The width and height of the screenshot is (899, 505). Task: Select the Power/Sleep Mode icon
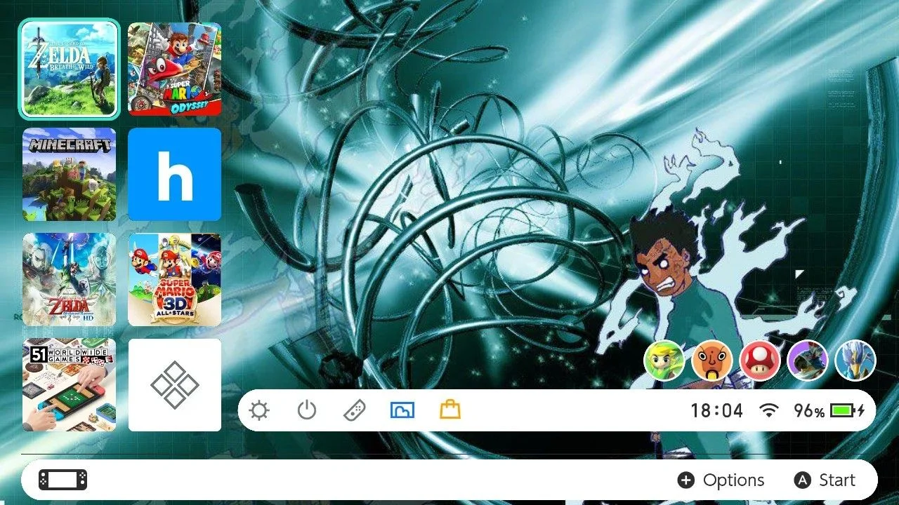click(307, 410)
